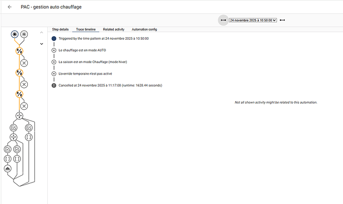Select the lowest orange A/B condition node
Image resolution: width=343 pixels, height=204 pixels.
point(19,94)
